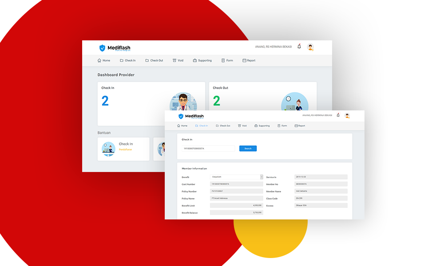Click the Mediflash logo in the Check In window

tap(191, 116)
